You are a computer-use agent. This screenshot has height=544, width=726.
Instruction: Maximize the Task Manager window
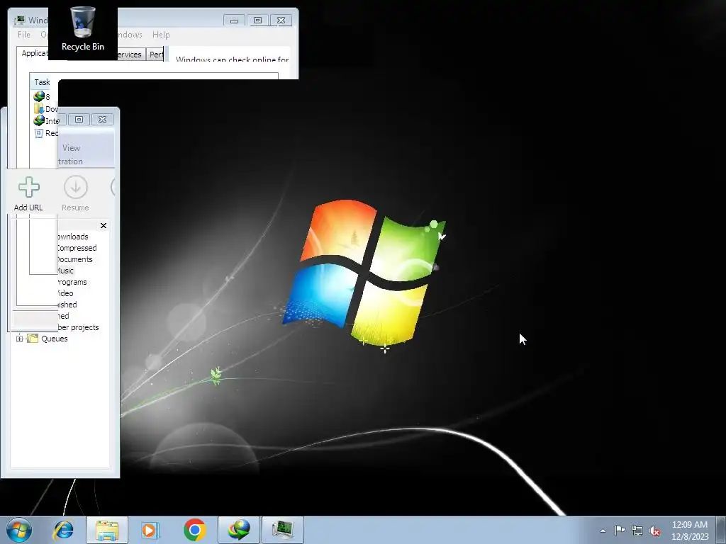[257, 21]
